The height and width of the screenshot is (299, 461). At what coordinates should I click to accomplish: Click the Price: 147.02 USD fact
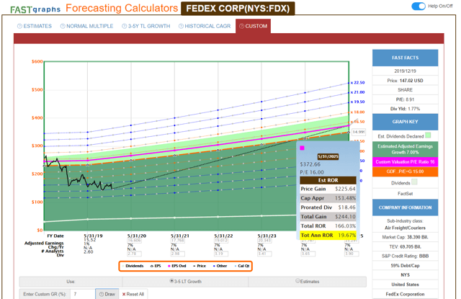tap(405, 81)
